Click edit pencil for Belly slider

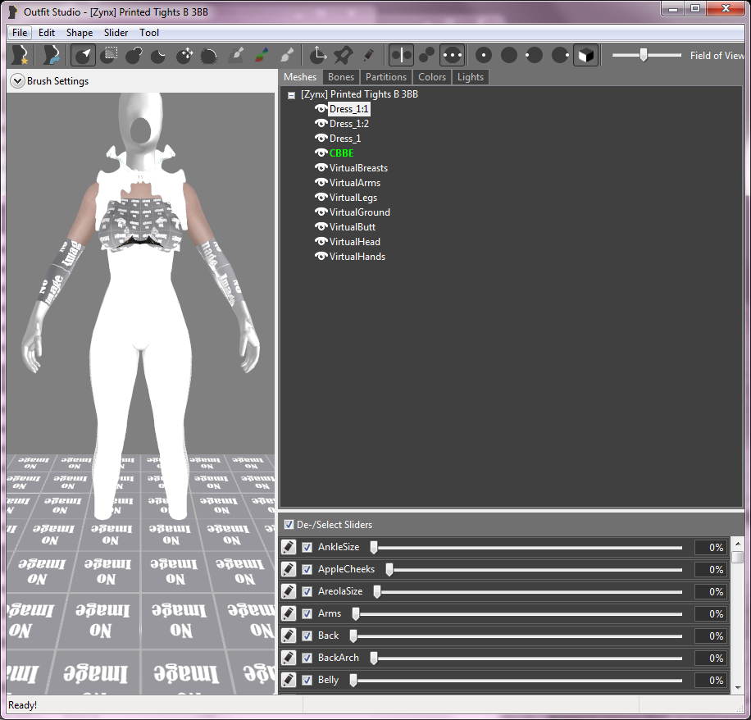(x=289, y=680)
